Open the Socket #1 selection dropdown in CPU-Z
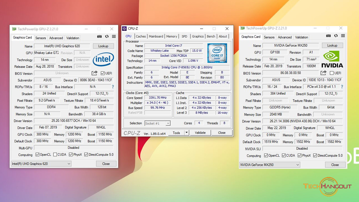 tap(158, 123)
